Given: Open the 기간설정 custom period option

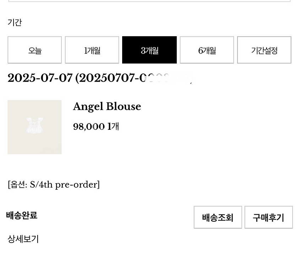Looking at the screenshot, I should 264,50.
